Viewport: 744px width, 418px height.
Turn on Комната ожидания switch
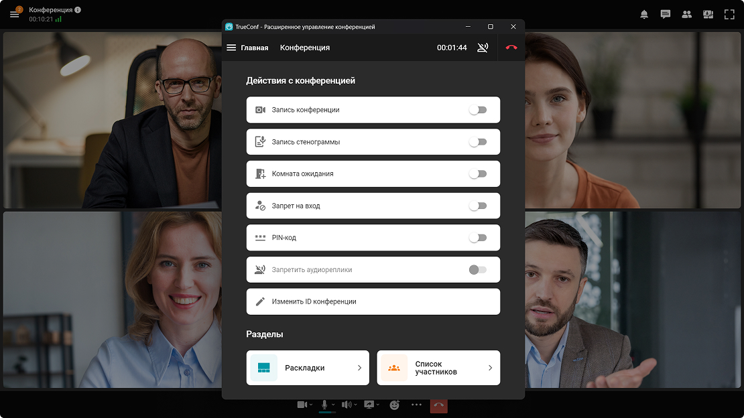click(477, 174)
